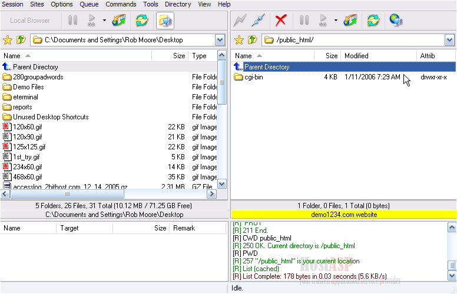Toggle the local browser computer-folder button

point(164,21)
